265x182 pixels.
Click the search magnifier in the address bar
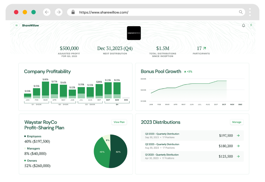pos(241,12)
